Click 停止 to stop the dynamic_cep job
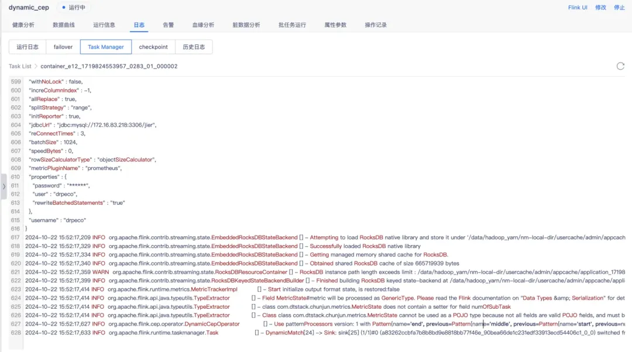632x352 pixels. (619, 8)
